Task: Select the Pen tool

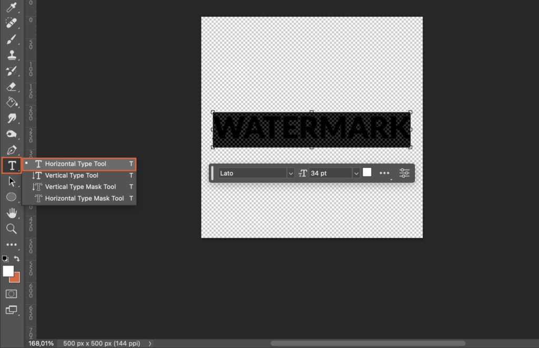Action: click(x=12, y=149)
